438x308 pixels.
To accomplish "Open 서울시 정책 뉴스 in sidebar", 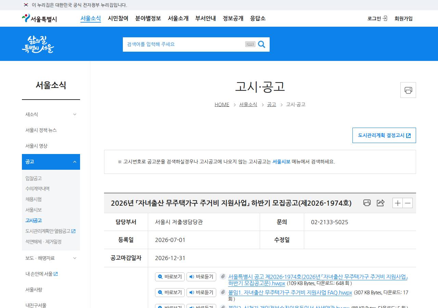I will [41, 130].
